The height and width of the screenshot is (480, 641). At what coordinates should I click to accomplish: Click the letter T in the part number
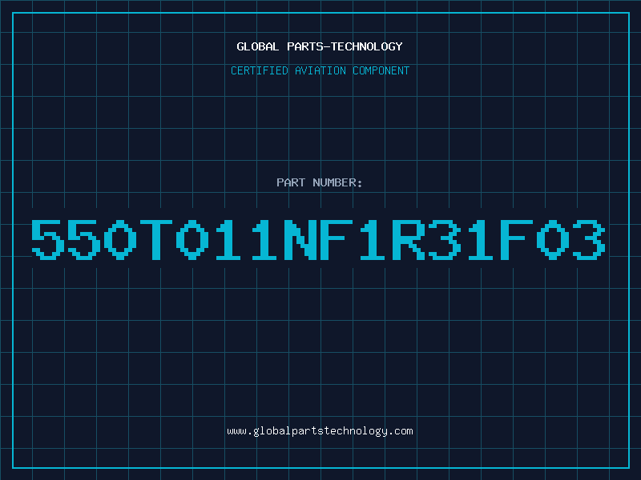click(156, 239)
